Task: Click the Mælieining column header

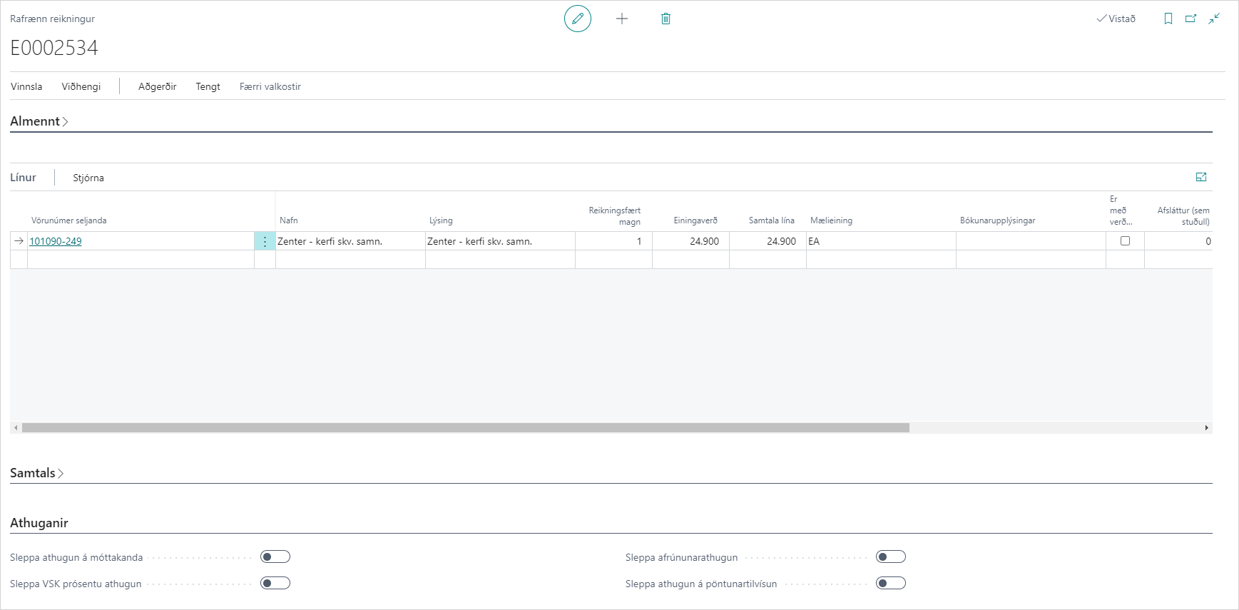Action: 831,220
